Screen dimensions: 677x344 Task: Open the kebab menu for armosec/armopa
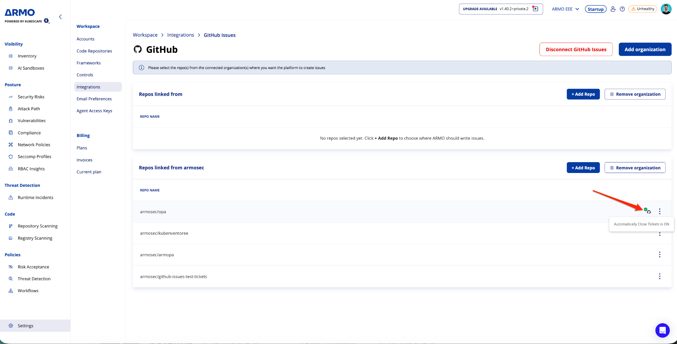click(659, 255)
